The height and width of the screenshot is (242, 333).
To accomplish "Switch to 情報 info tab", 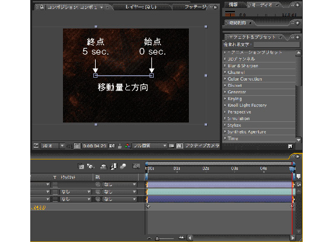I will click(233, 5).
